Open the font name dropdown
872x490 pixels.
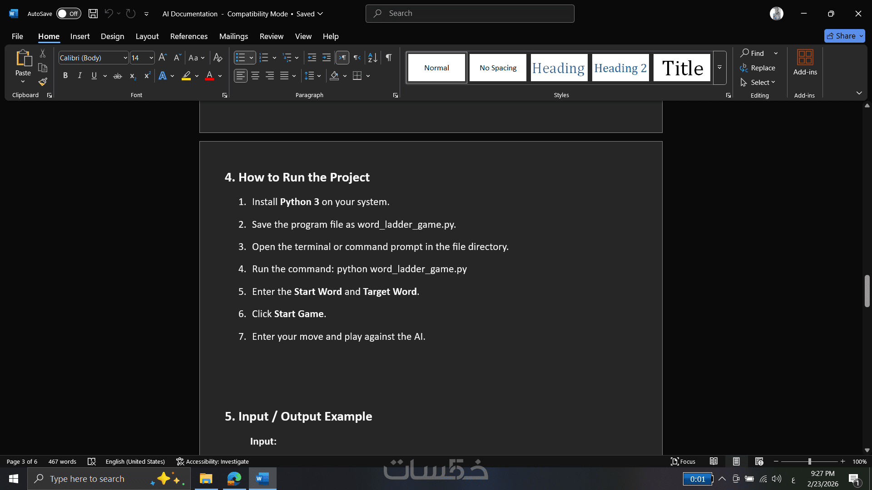click(x=125, y=58)
